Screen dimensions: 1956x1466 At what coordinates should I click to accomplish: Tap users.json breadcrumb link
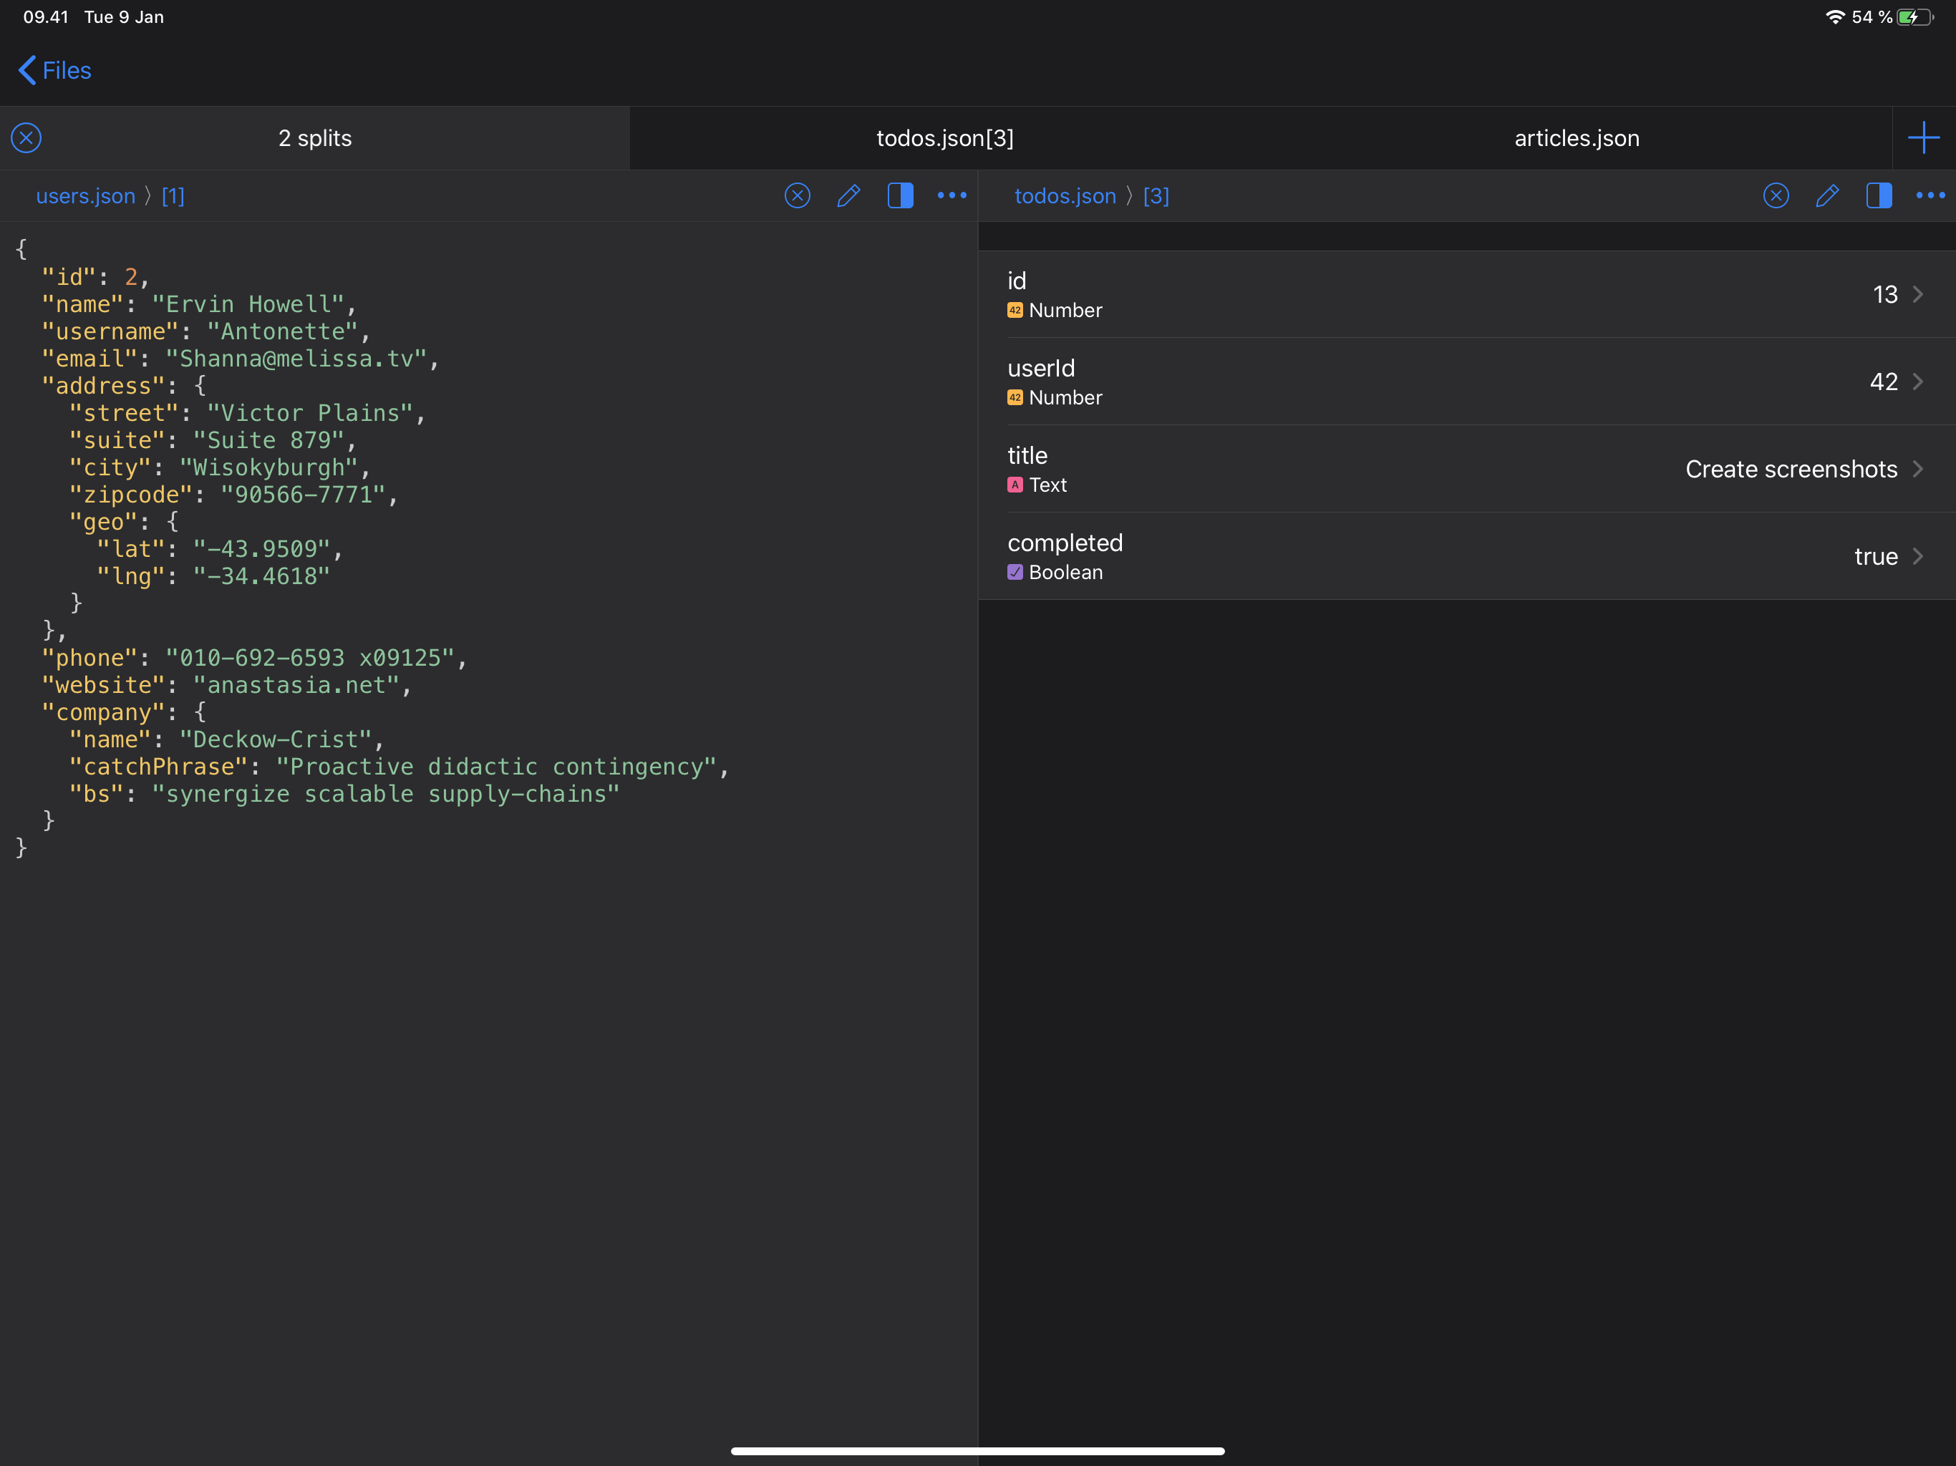[x=86, y=196]
